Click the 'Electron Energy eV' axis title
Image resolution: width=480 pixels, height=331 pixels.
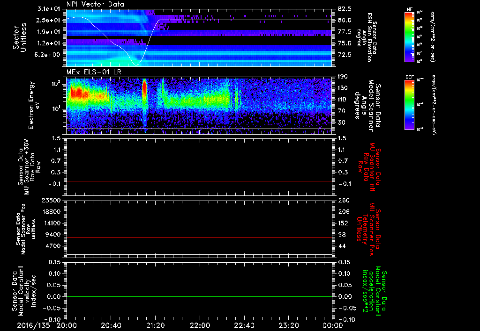[34, 105]
